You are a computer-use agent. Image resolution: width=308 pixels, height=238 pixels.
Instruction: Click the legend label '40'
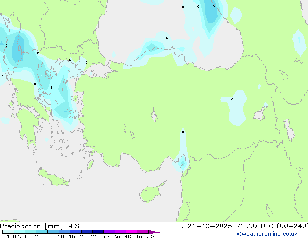tap(128, 236)
